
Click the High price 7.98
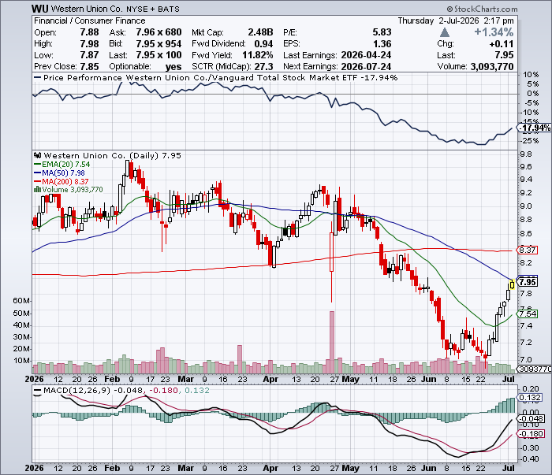coord(89,44)
